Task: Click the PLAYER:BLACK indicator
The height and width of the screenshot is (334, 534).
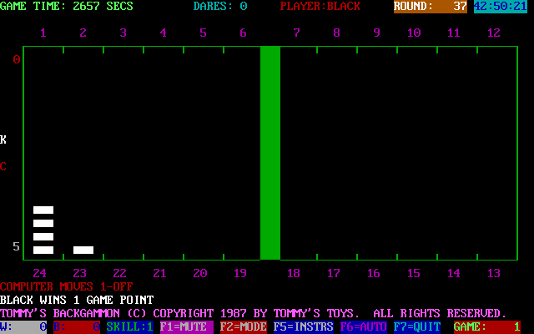Action: click(320, 7)
